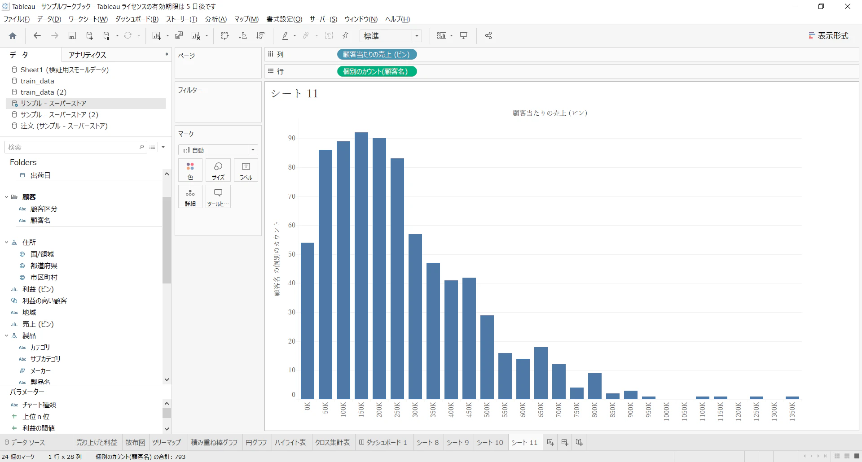Click the 表示形式 Show Me button
Screen dimensions: 862x462
coord(828,35)
